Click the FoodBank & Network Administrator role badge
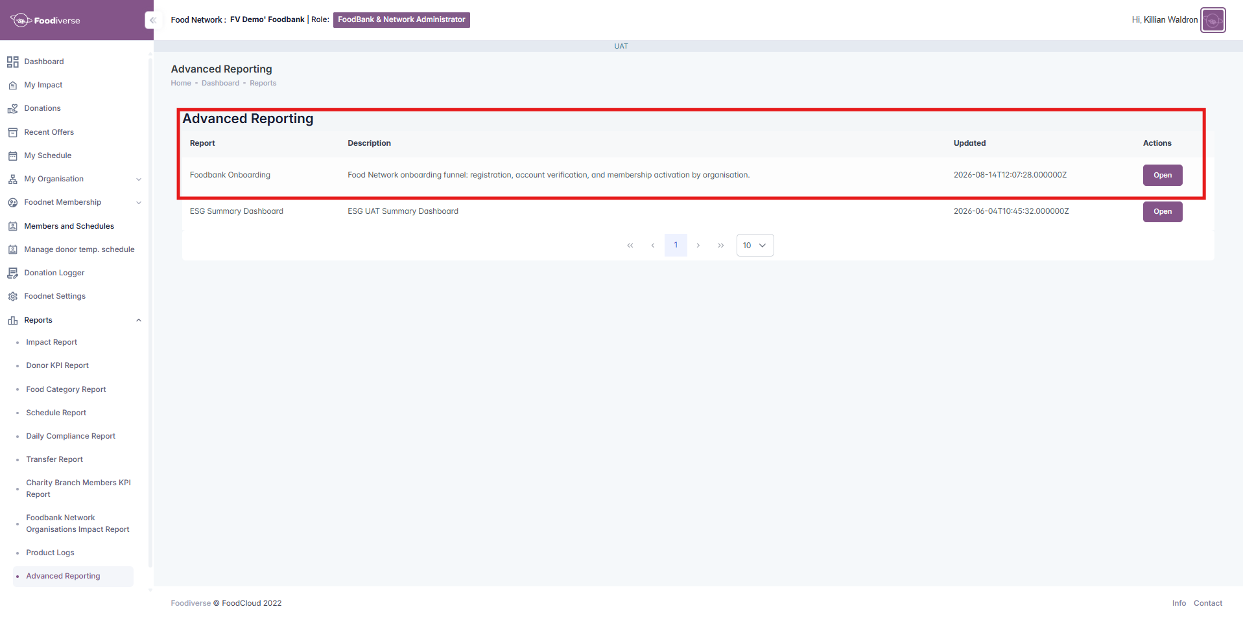Image resolution: width=1243 pixels, height=620 pixels. 401,19
